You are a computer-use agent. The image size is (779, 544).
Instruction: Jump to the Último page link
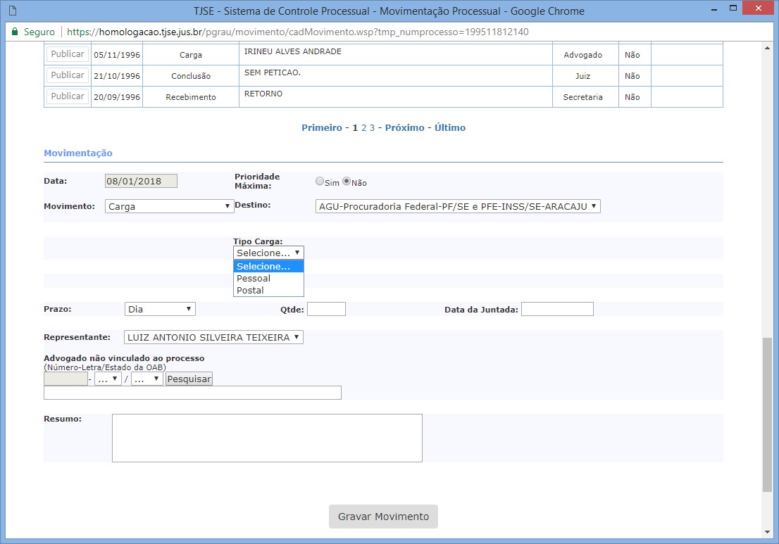point(449,127)
